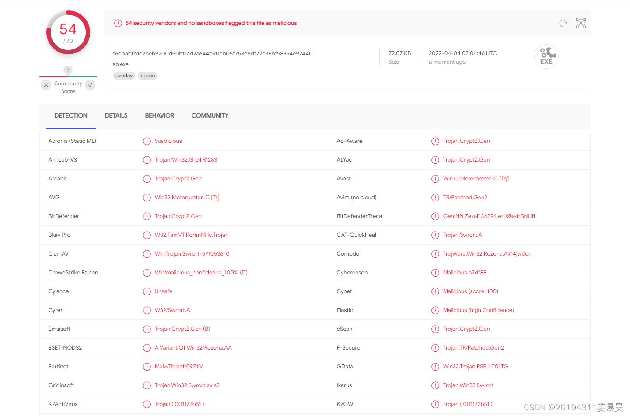This screenshot has height=416, width=630.
Task: Click the EXE file type icon
Action: click(546, 56)
